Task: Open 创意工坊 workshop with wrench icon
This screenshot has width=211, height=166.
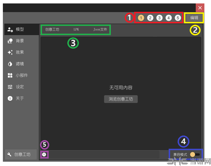Action: 21,154
